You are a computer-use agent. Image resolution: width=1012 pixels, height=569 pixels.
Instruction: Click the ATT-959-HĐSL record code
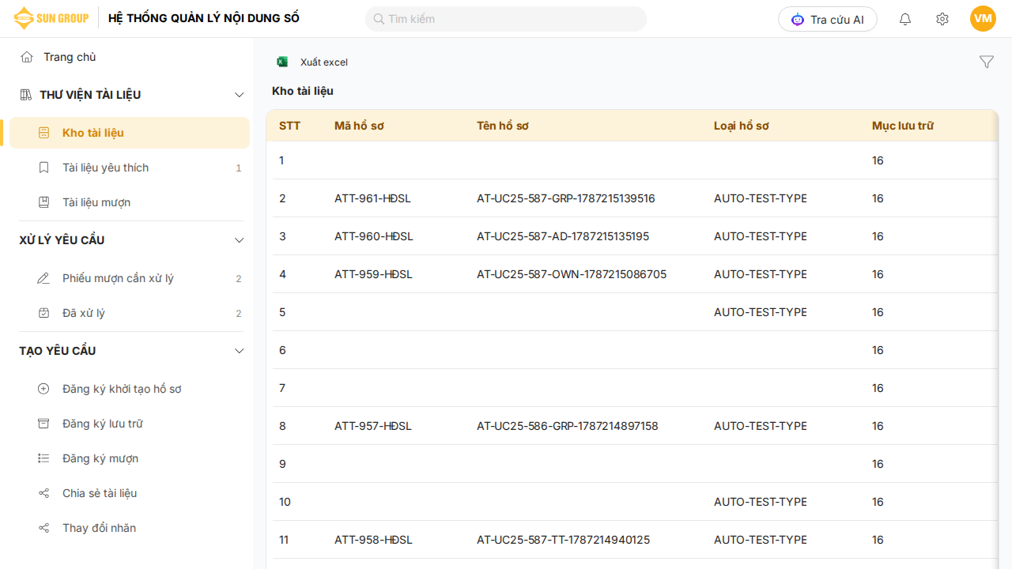tap(373, 274)
